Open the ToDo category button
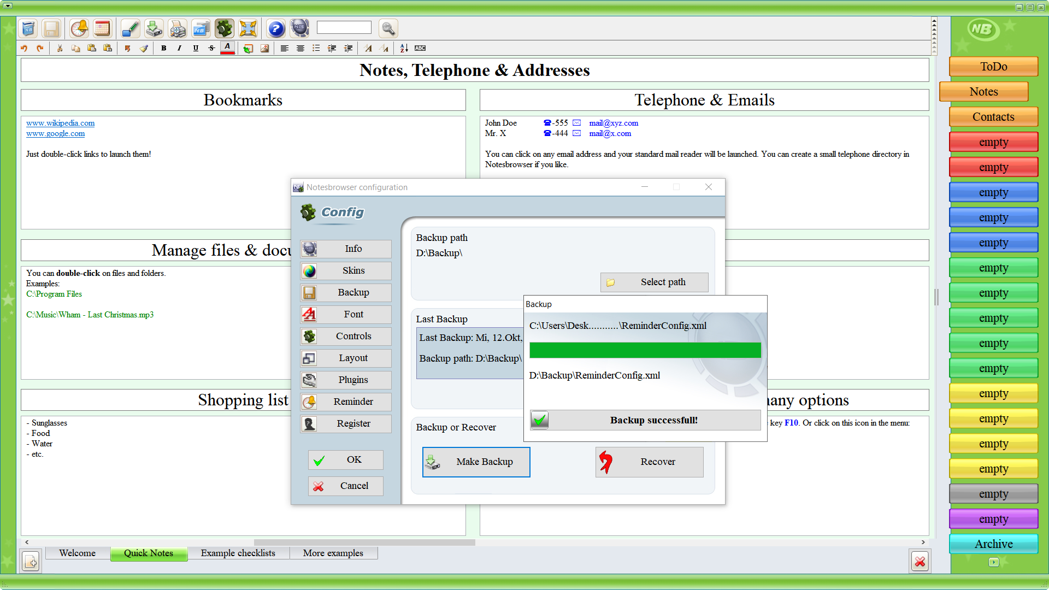Image resolution: width=1049 pixels, height=590 pixels. click(994, 67)
